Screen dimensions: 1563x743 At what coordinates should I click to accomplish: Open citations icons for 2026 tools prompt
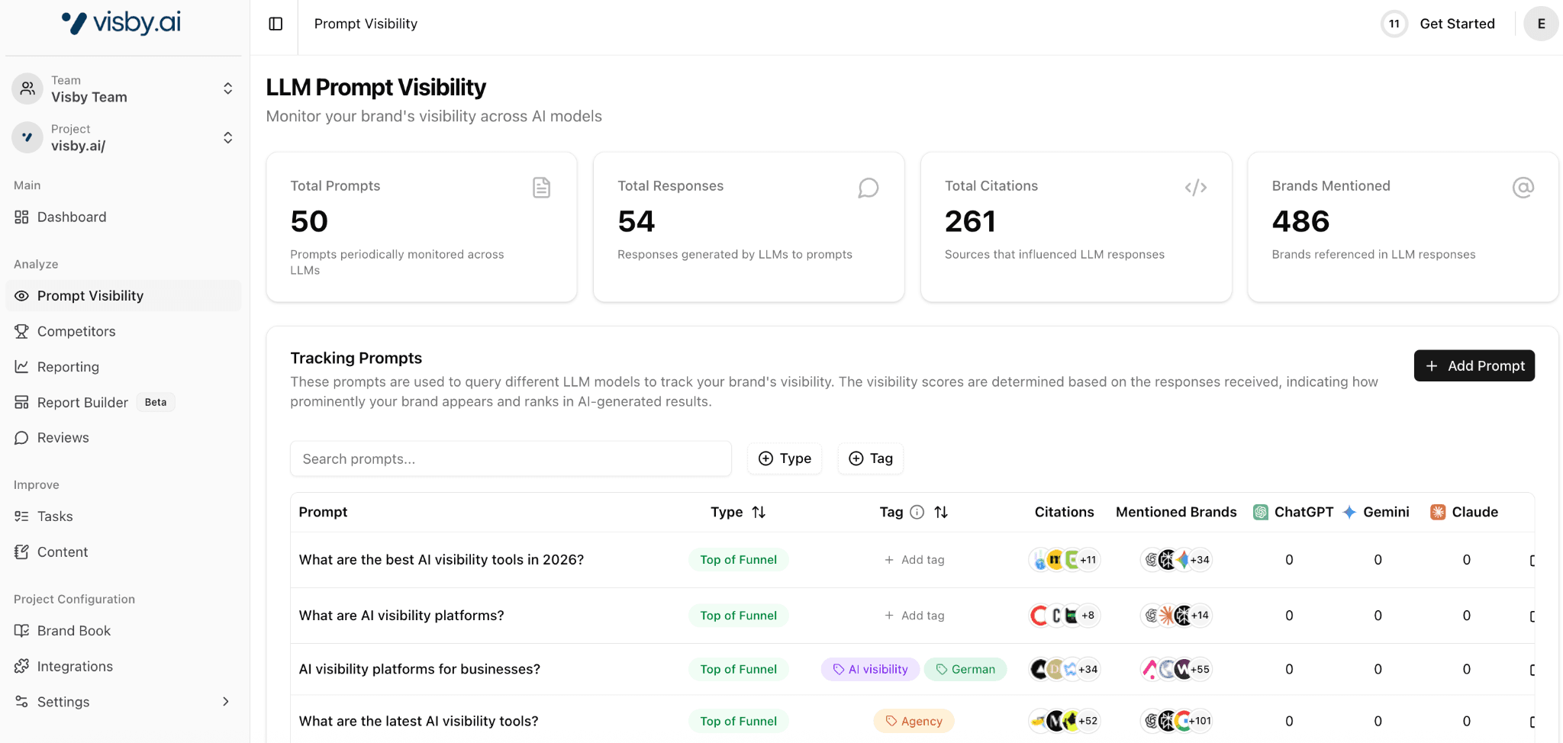tap(1064, 560)
